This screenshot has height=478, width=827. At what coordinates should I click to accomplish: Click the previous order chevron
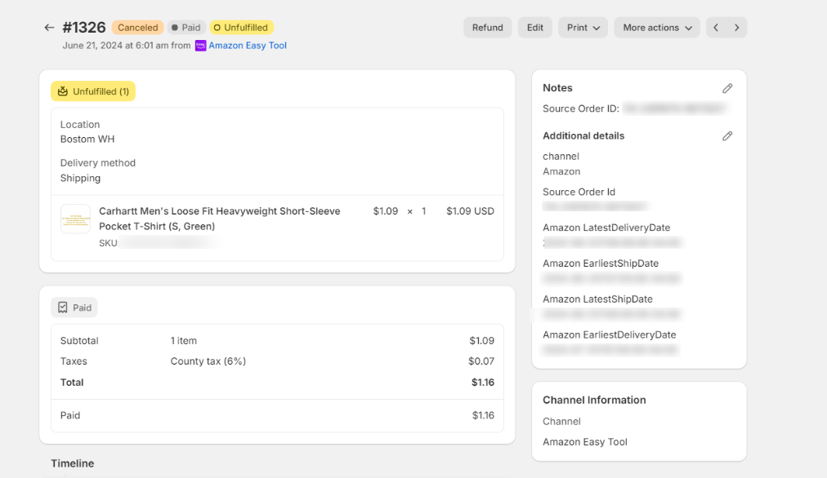(715, 27)
